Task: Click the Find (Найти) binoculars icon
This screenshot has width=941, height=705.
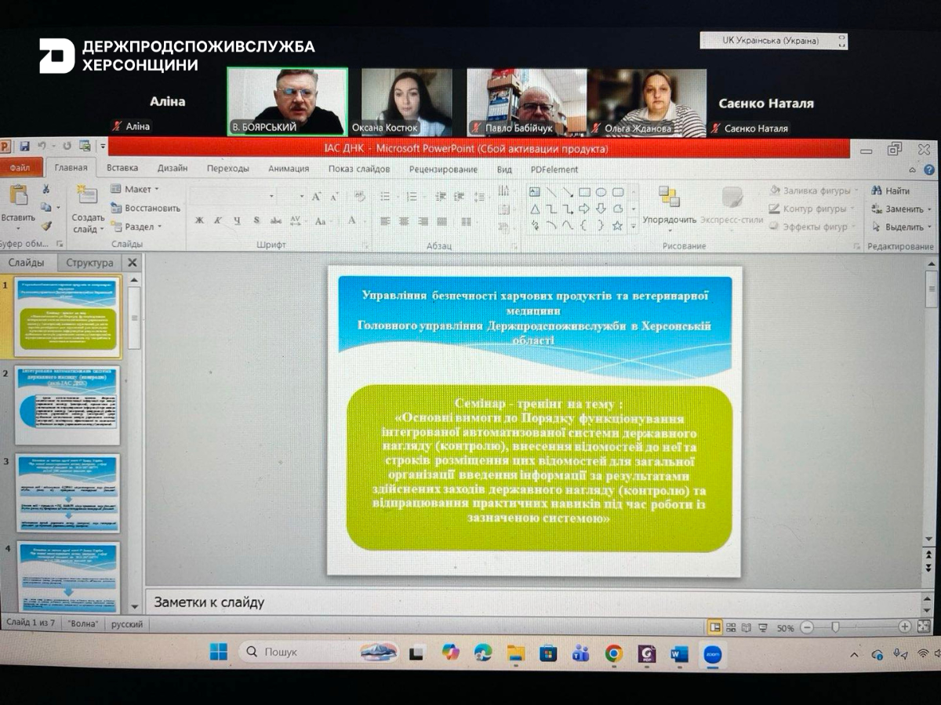Action: tap(877, 191)
